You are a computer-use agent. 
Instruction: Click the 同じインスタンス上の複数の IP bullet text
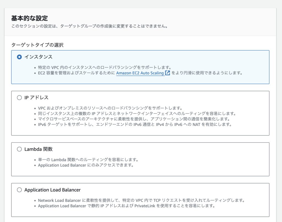[137, 113]
